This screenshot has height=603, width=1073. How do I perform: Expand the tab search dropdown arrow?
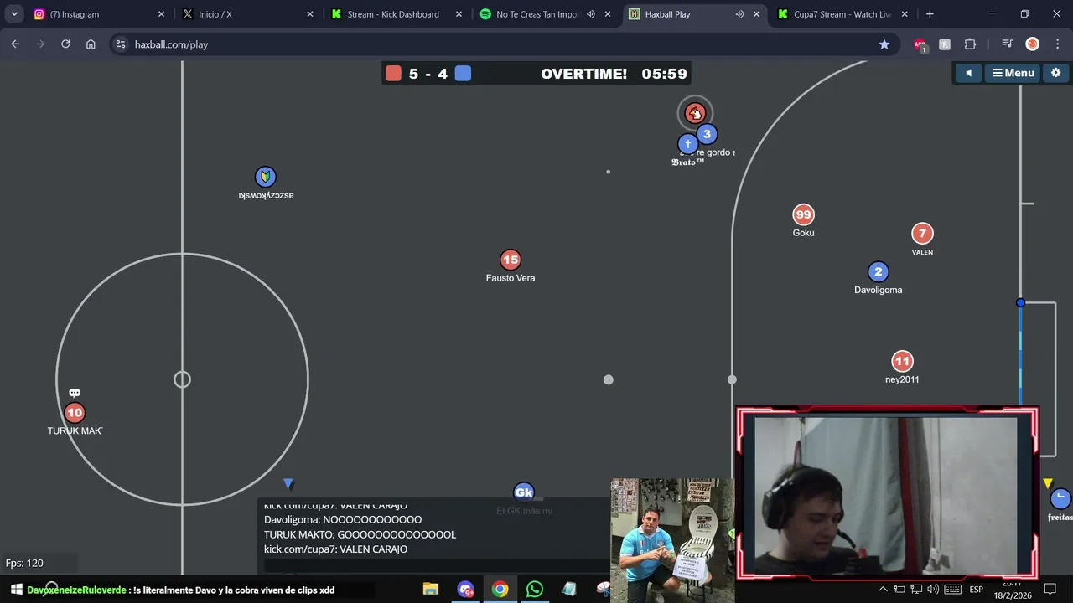click(x=14, y=14)
